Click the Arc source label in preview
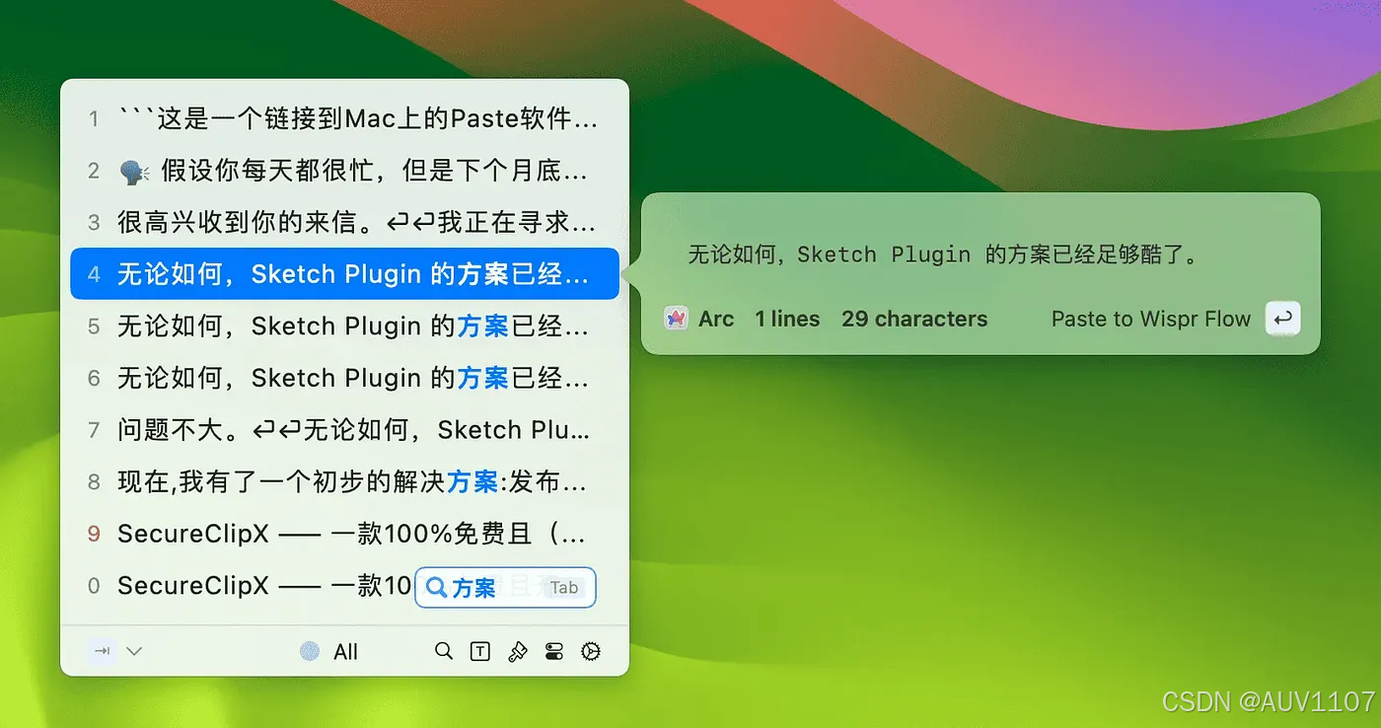The width and height of the screenshot is (1381, 728). [716, 319]
